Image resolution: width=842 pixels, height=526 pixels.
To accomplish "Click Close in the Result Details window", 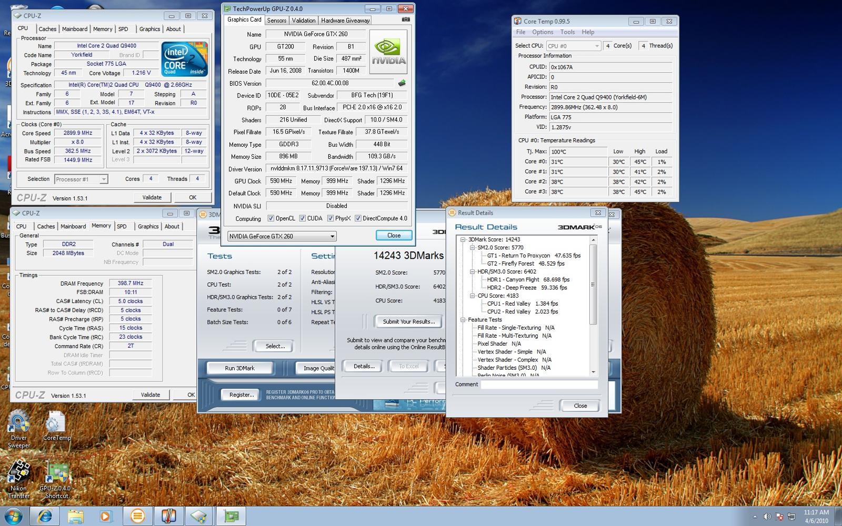I will 580,406.
